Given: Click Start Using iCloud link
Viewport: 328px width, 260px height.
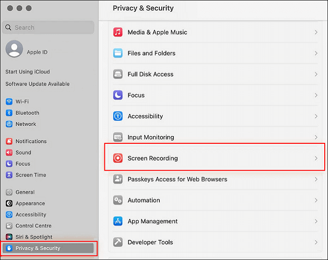Looking at the screenshot, I should click(x=28, y=72).
